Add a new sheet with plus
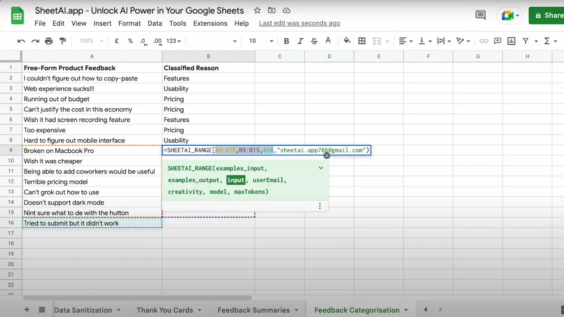This screenshot has height=317, width=564. pyautogui.click(x=27, y=310)
